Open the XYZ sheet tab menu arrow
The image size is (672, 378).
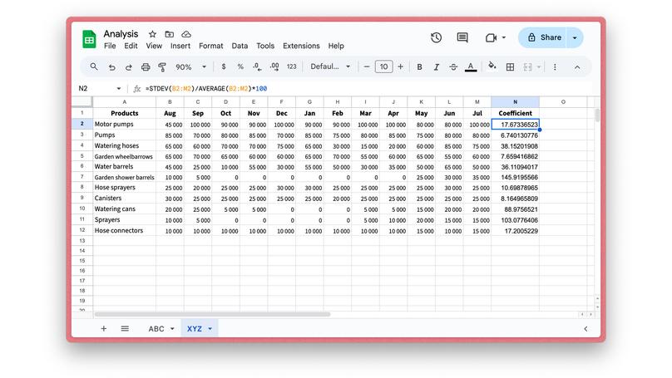[210, 329]
